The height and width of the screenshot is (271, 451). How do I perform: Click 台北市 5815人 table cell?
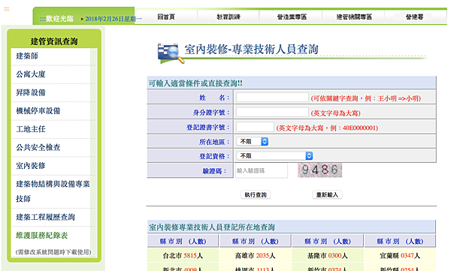pyautogui.click(x=183, y=255)
